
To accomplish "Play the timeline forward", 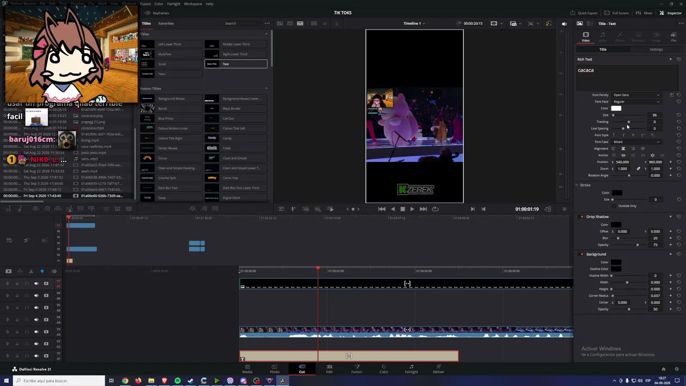I will point(412,209).
